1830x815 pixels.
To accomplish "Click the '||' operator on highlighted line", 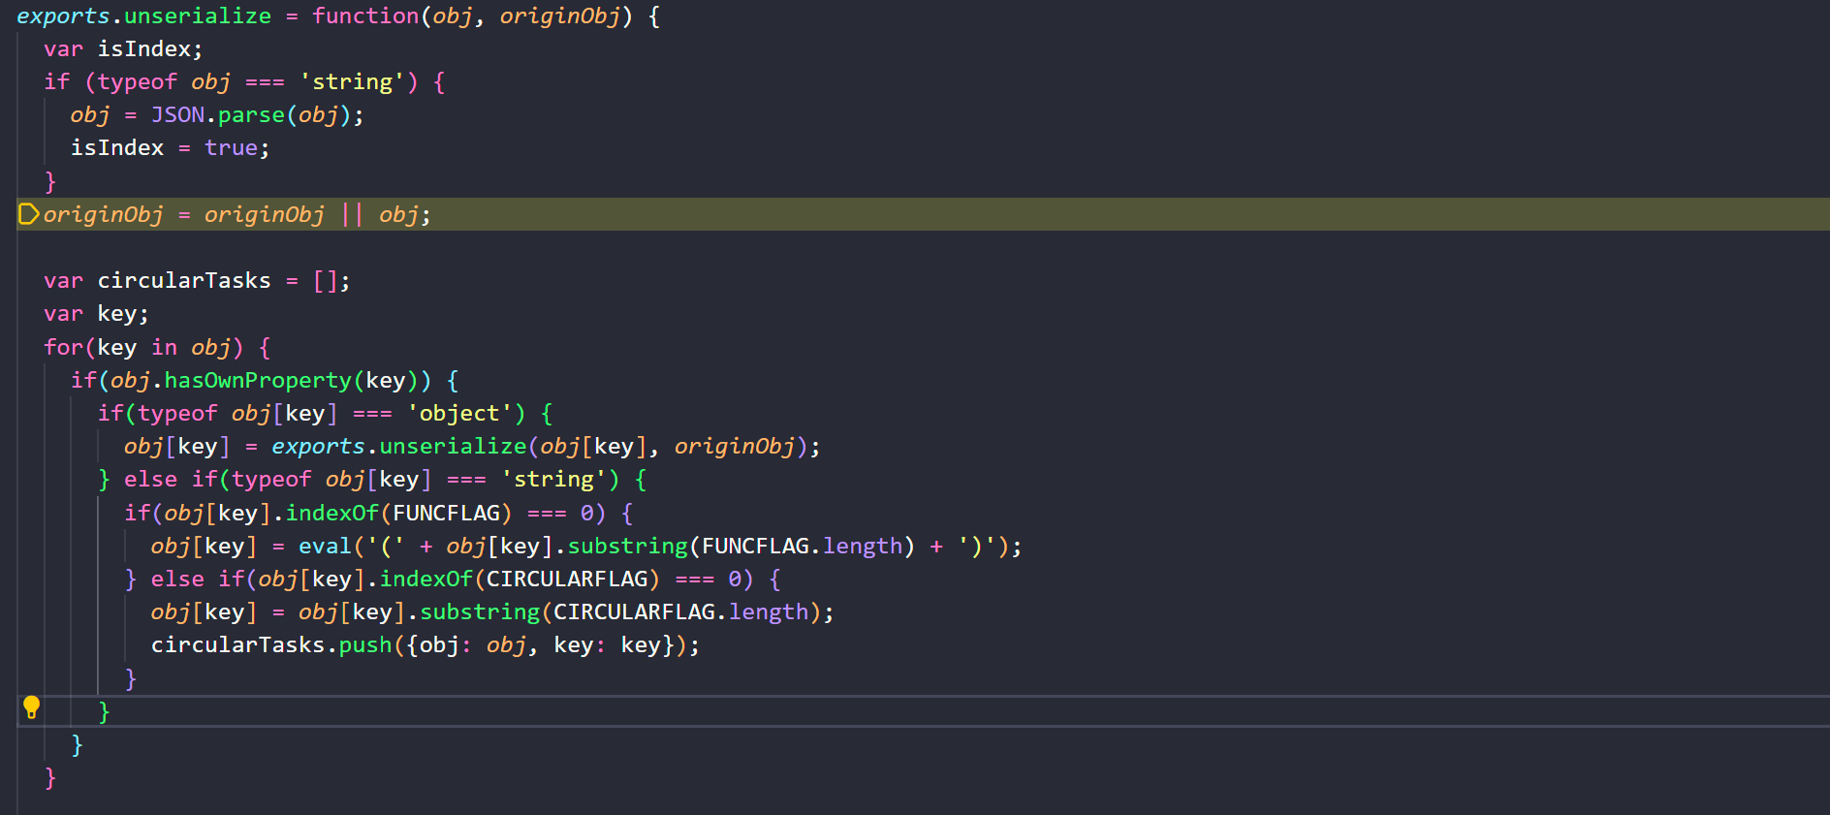I will [x=352, y=215].
